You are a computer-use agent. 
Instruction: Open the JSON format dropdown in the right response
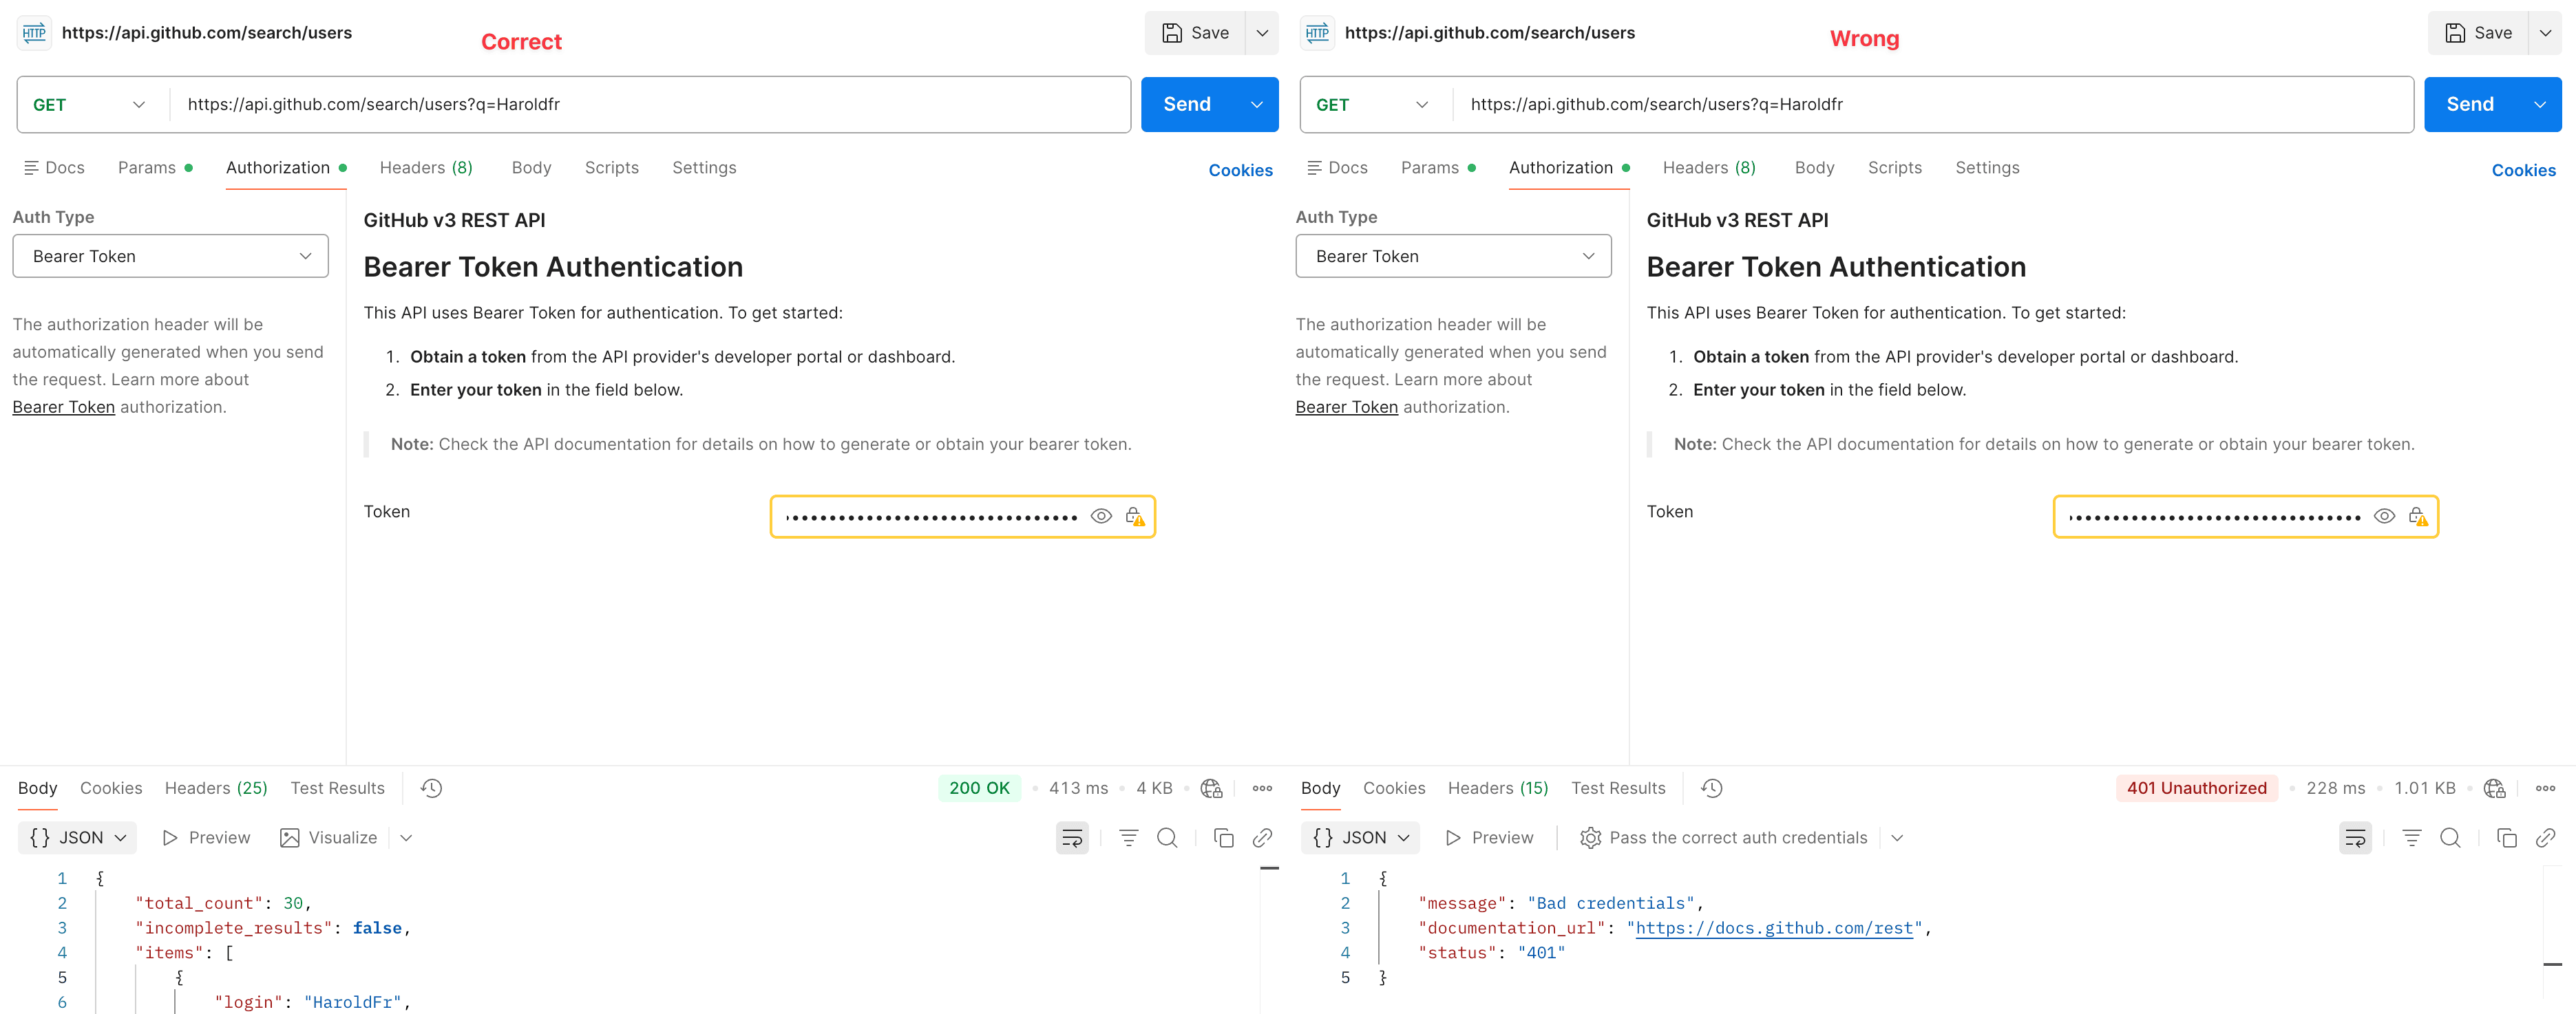pos(1360,838)
